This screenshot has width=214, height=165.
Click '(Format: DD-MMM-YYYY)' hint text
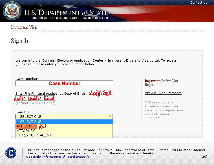coord(36,103)
